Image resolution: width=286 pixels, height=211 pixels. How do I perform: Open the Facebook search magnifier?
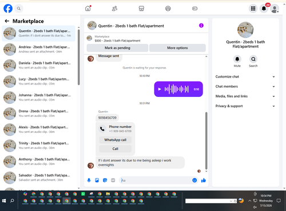tap(19, 9)
